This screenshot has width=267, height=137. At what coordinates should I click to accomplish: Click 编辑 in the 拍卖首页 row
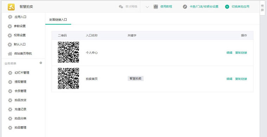click(x=229, y=79)
